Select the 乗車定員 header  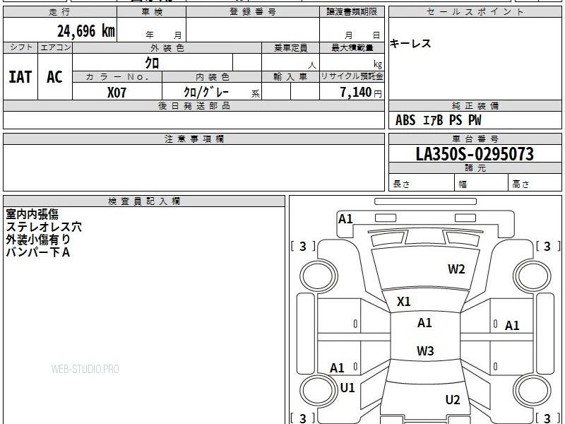290,48
